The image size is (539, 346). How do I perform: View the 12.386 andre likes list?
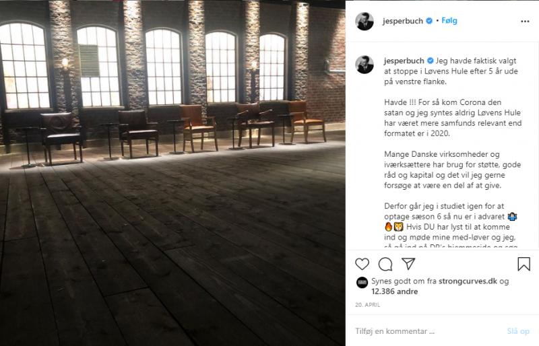pos(395,291)
